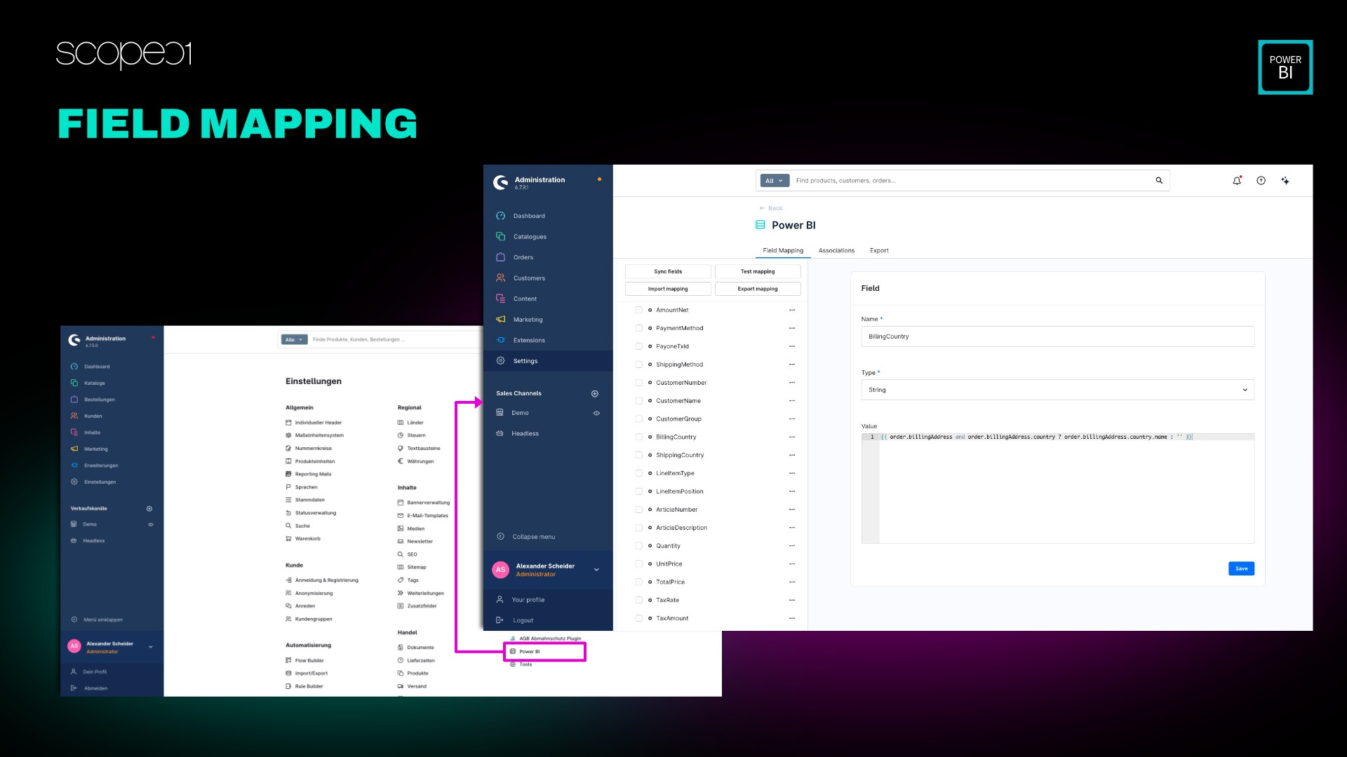Open the Type String dropdown
Viewport: 1347px width, 757px height.
[x=1057, y=390]
